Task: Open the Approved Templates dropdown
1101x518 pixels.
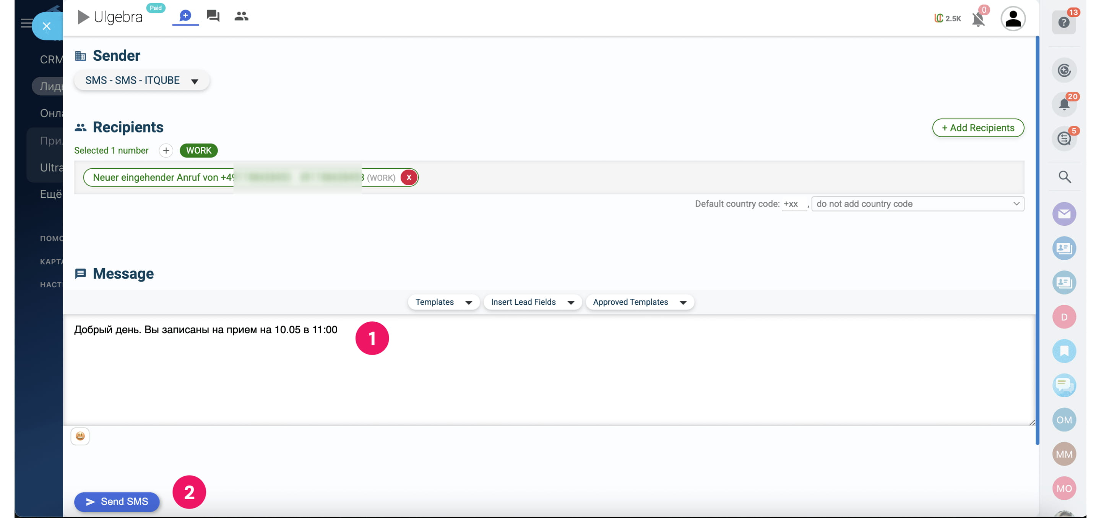Action: (x=640, y=302)
